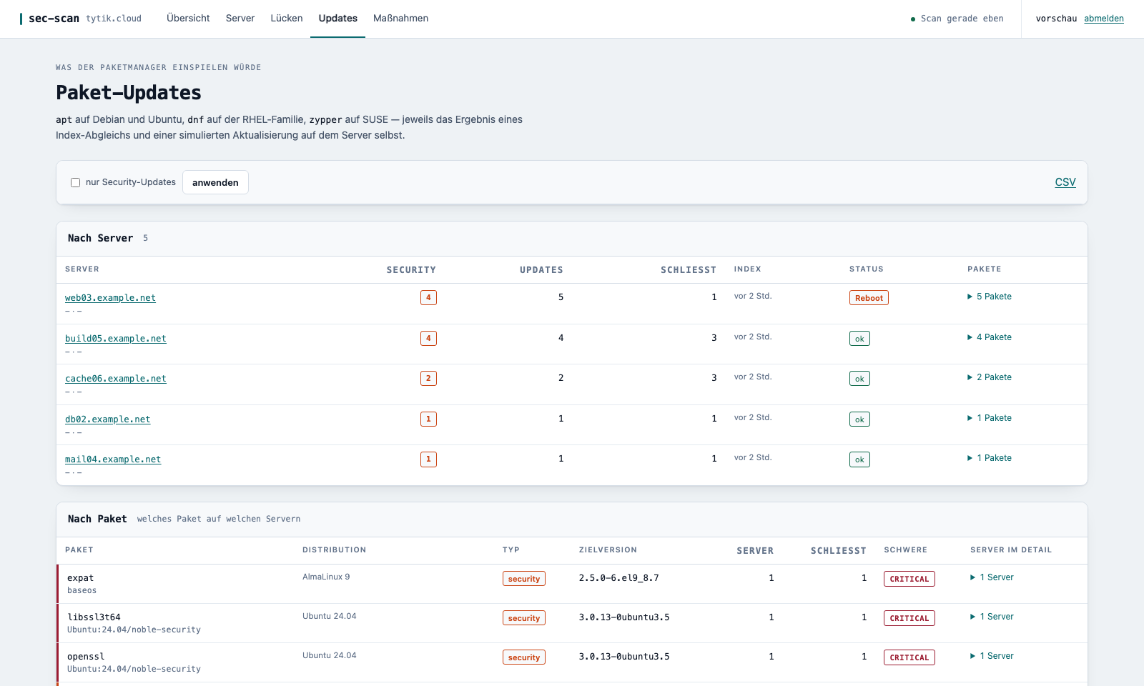1144x686 pixels.
Task: Expand 1 Server details for expat
Action: point(992,577)
